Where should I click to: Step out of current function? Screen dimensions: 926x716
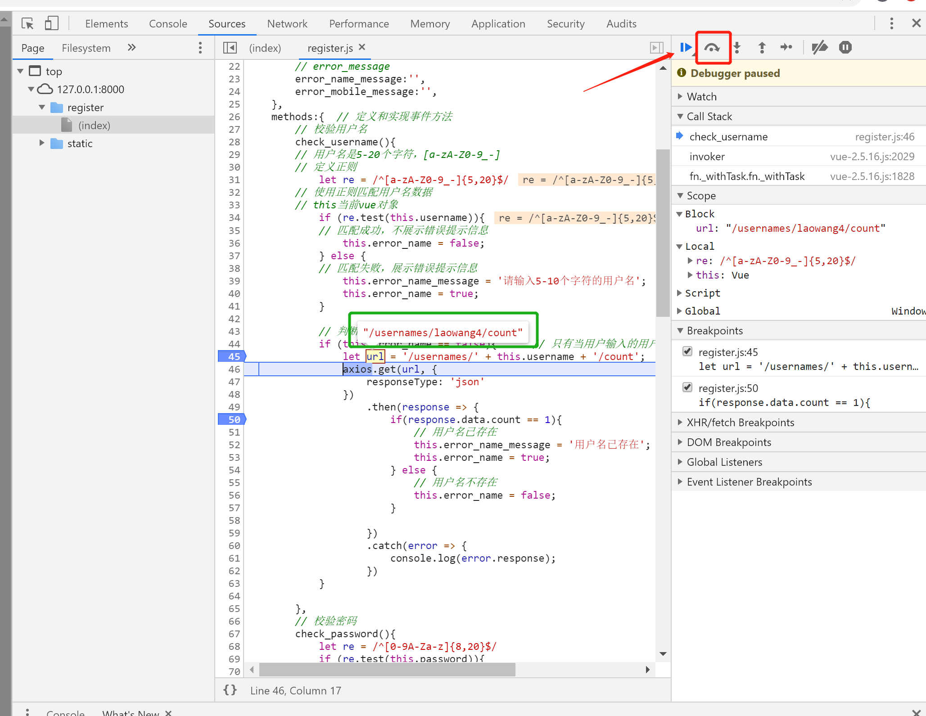pyautogui.click(x=762, y=47)
